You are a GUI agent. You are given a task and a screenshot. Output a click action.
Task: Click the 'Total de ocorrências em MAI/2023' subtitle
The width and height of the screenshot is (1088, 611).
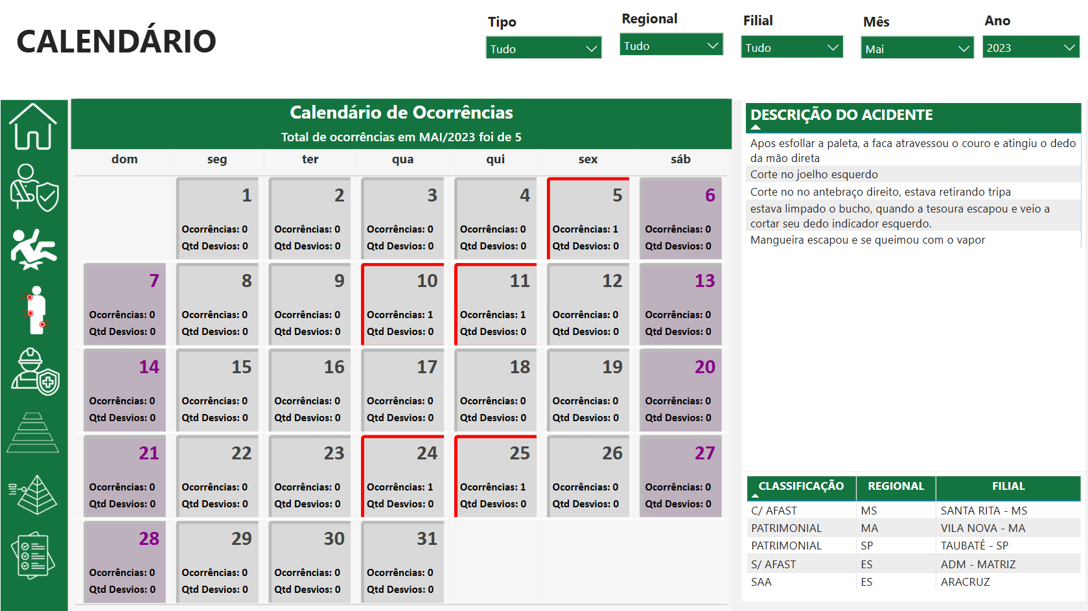pos(401,137)
